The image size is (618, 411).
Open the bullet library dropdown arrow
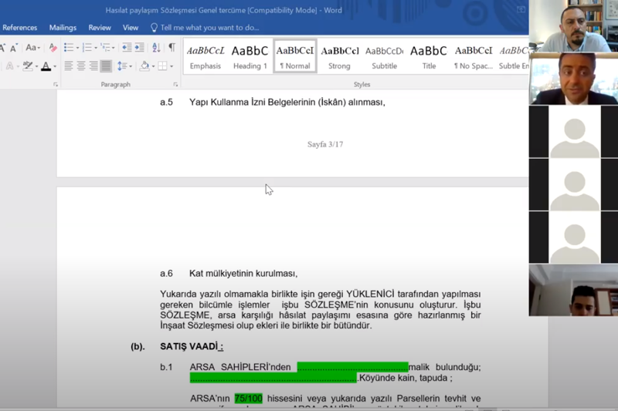(78, 48)
